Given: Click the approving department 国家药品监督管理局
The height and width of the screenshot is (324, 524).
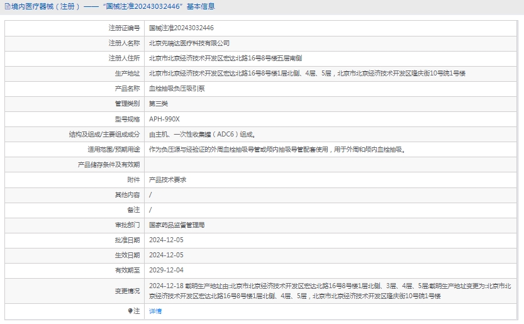Looking at the screenshot, I should [177, 225].
